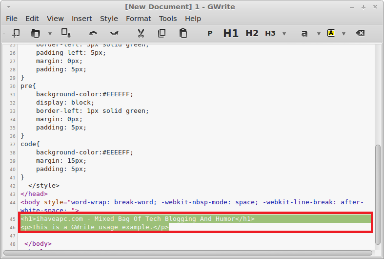Click the clear formatting eraser icon
The height and width of the screenshot is (259, 384).
point(360,33)
